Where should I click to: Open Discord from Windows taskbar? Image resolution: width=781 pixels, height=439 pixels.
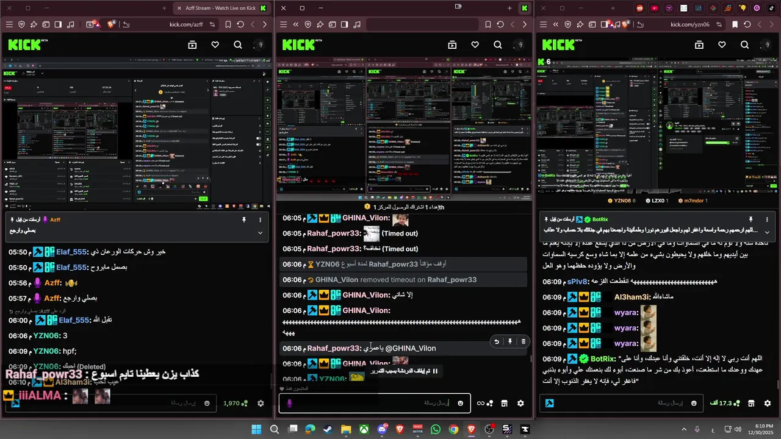(x=382, y=429)
